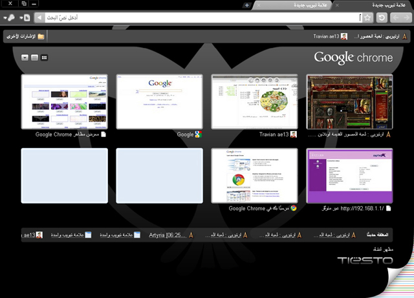The image size is (414, 298).
Task: Click the folder icon of الإشارات الأخرى
Action: (41, 36)
